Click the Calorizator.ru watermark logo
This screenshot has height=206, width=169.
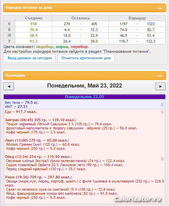(137, 199)
